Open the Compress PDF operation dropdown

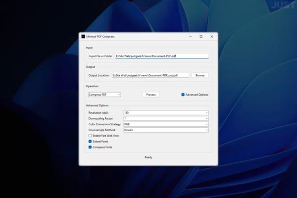[x=104, y=95]
